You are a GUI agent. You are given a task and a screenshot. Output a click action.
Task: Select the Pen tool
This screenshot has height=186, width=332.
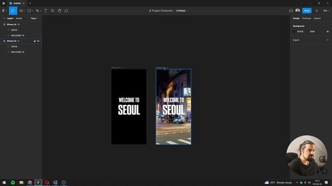[37, 11]
